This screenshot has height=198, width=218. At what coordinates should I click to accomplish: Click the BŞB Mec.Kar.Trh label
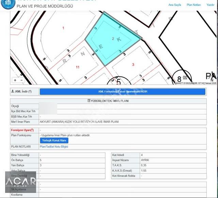click(x=21, y=116)
